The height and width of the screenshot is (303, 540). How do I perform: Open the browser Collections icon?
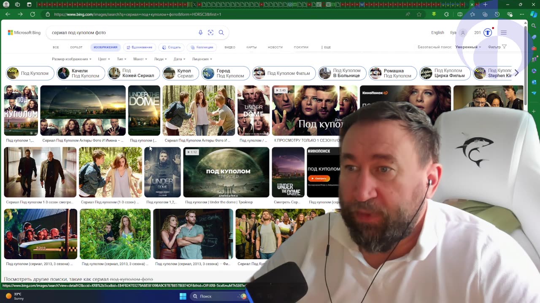485,14
